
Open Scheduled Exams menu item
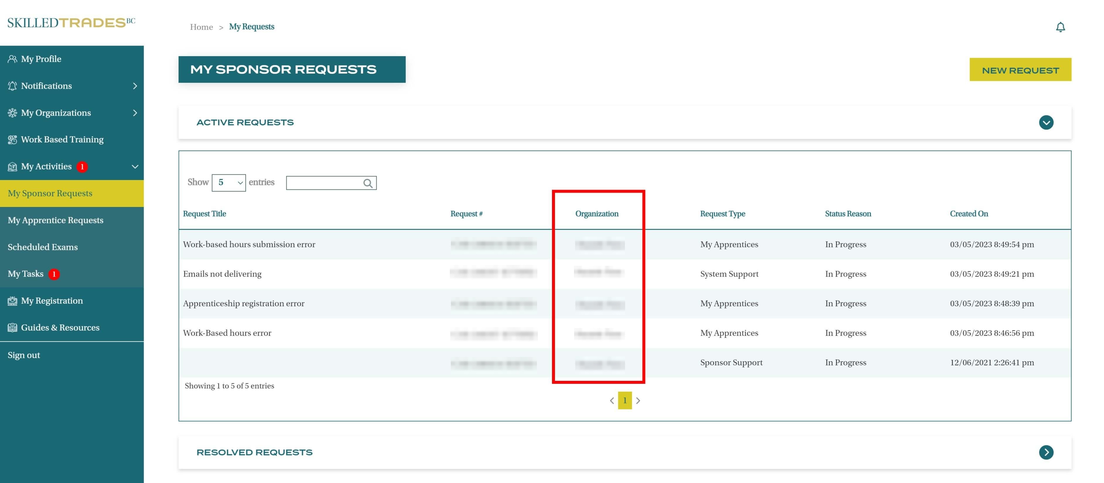pos(43,247)
